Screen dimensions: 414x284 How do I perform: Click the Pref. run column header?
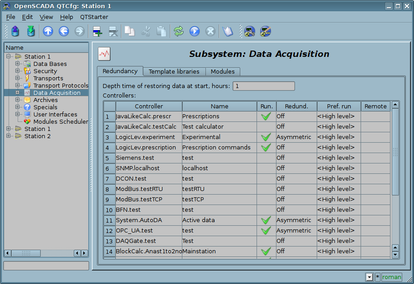click(x=339, y=107)
